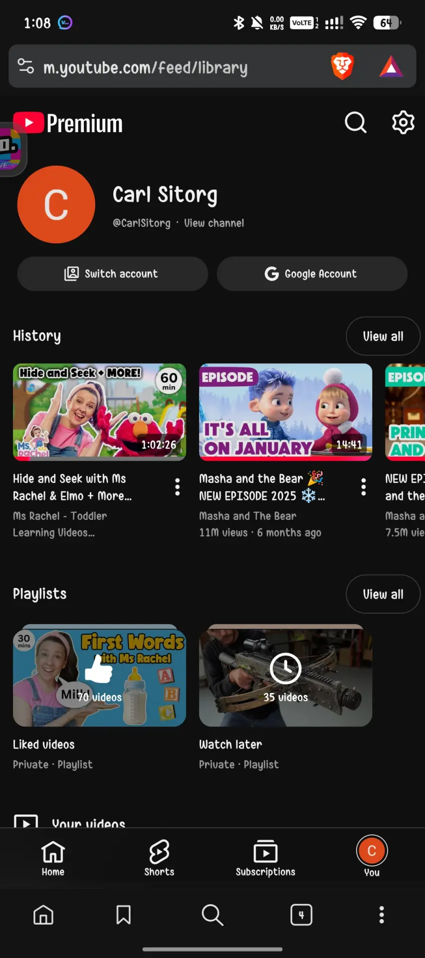Play Masha and the Bear 14:41 thumbnail
Viewport: 425px width, 958px height.
click(286, 412)
